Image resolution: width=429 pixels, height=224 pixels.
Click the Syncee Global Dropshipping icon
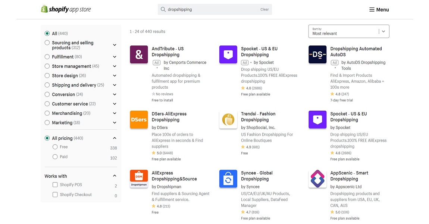point(228,179)
